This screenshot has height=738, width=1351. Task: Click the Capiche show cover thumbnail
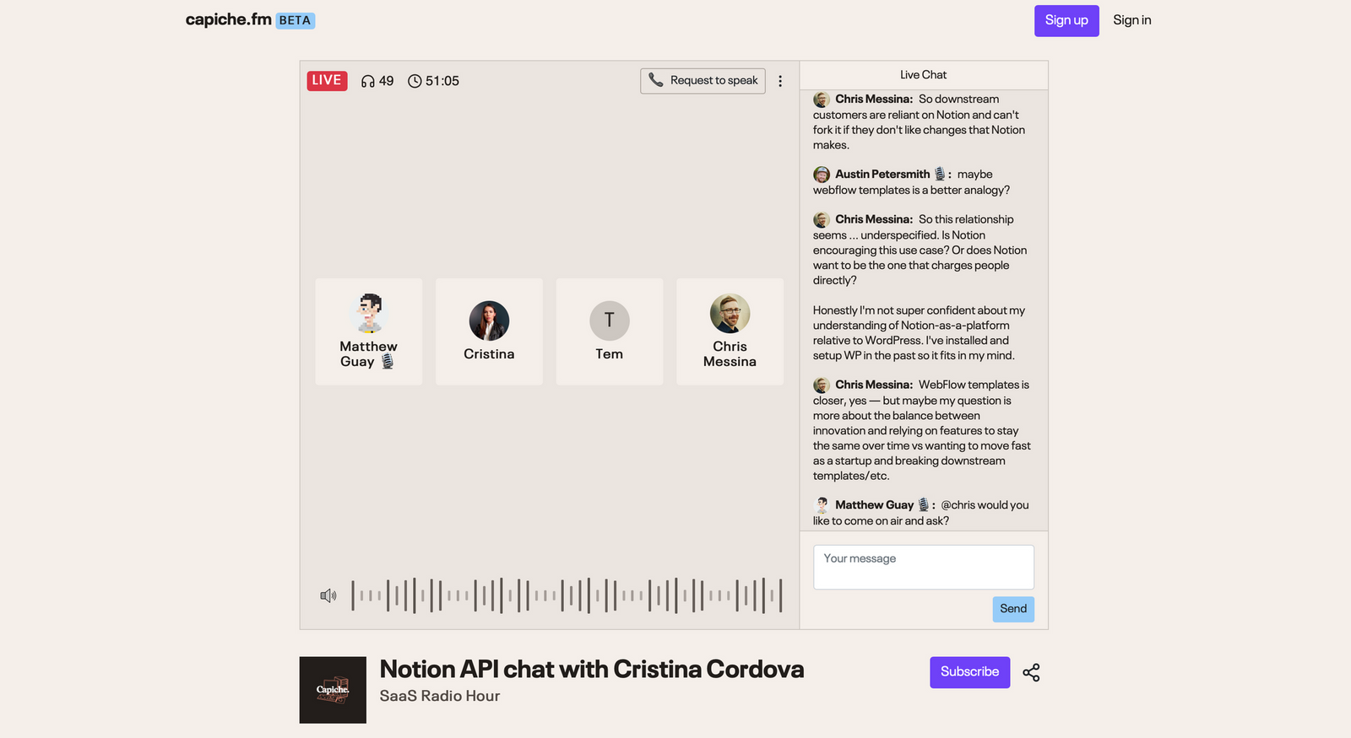tap(333, 690)
